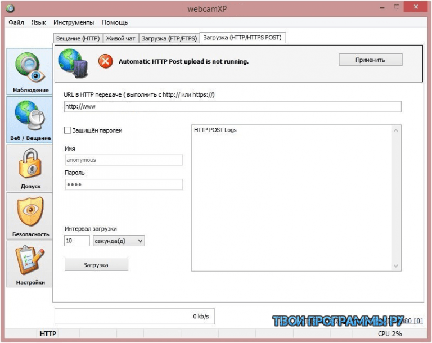Click the webcamXP title bar app icon
Viewport: 432px width, 343px height.
11,8
